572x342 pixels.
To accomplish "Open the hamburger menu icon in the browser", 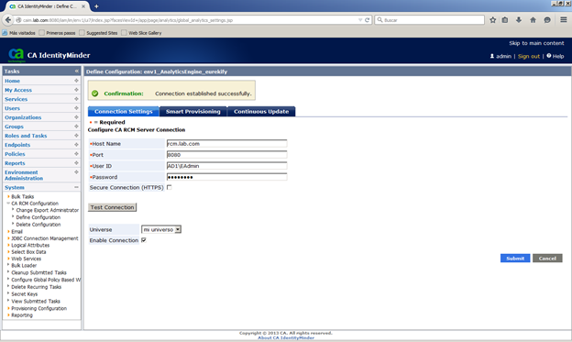I will tap(563, 20).
